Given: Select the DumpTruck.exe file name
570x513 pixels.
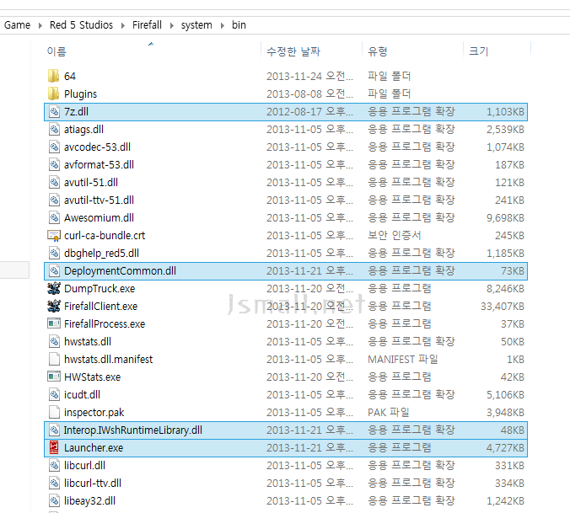Looking at the screenshot, I should pyautogui.click(x=99, y=289).
